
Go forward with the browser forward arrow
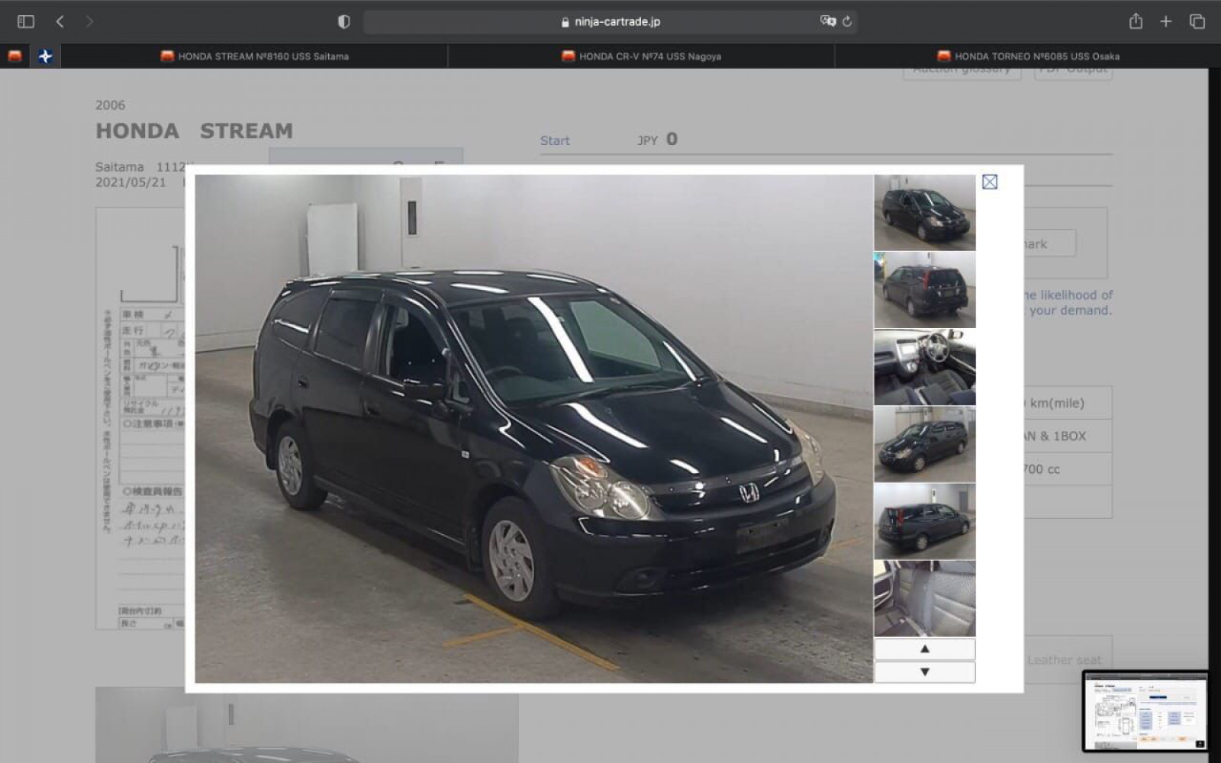coord(89,21)
